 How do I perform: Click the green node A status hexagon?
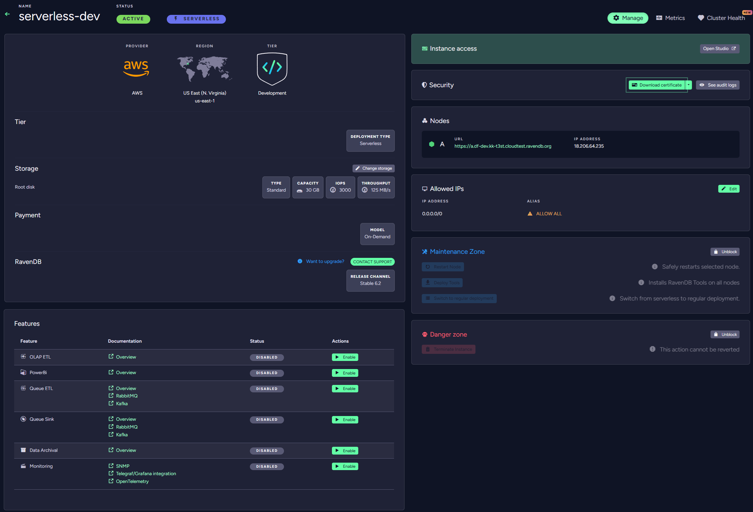click(432, 144)
